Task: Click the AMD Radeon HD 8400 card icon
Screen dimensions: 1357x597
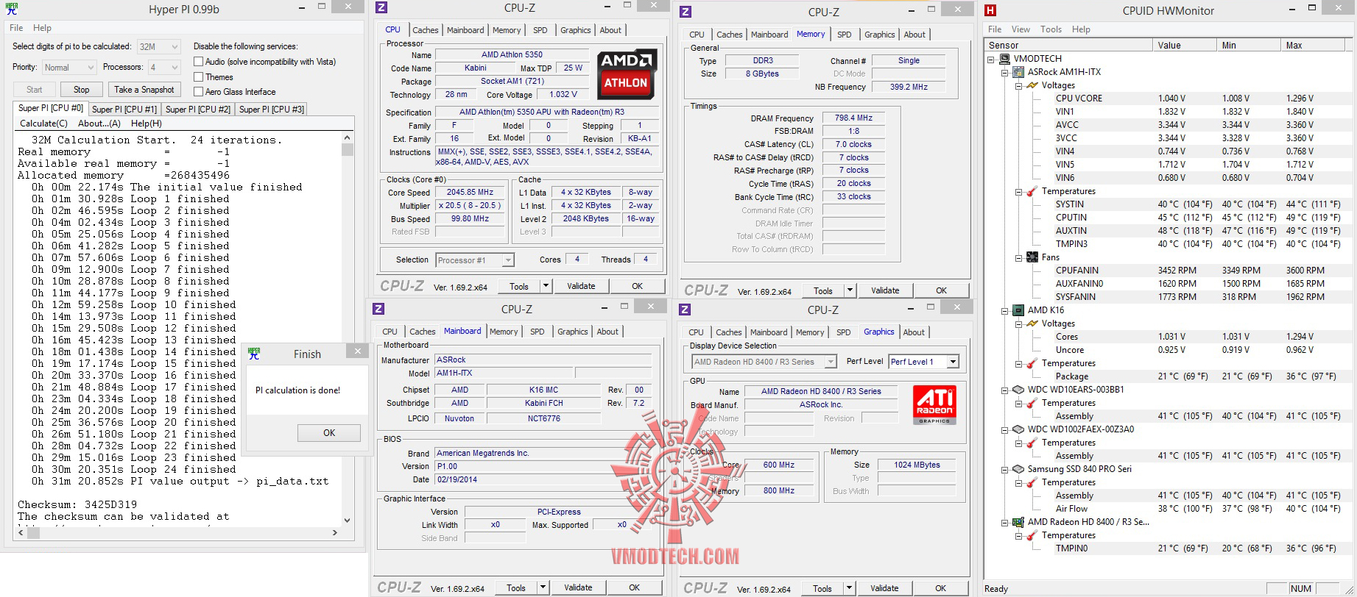Action: (1018, 522)
